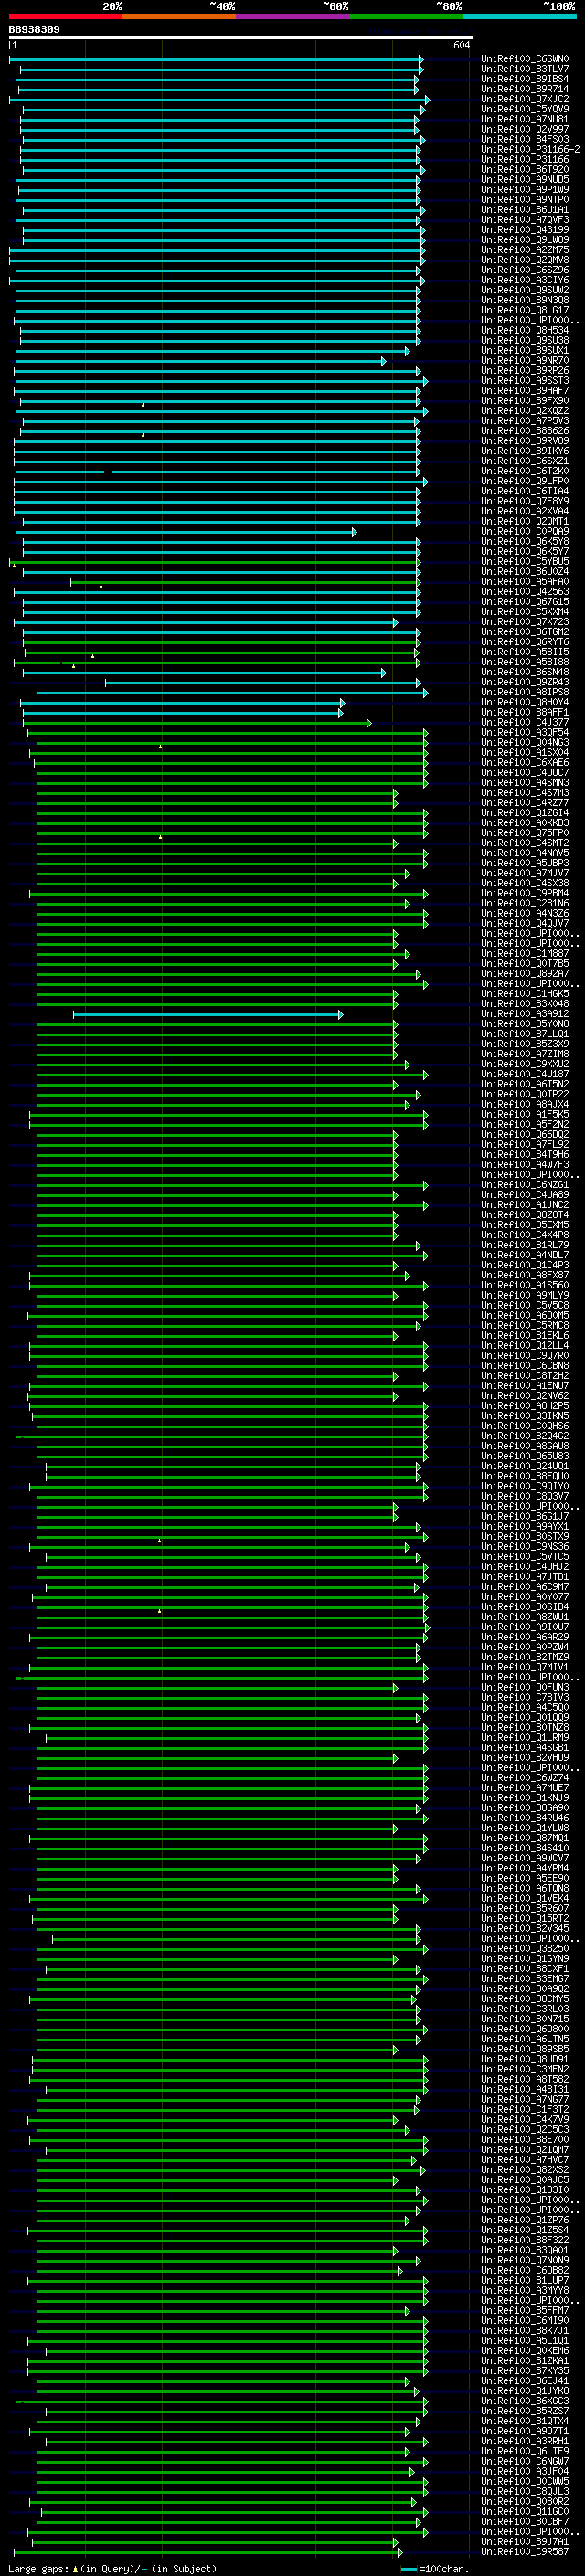Open hit UniRef100_Q11GC0
This screenshot has width=585, height=2576.
point(525,2513)
